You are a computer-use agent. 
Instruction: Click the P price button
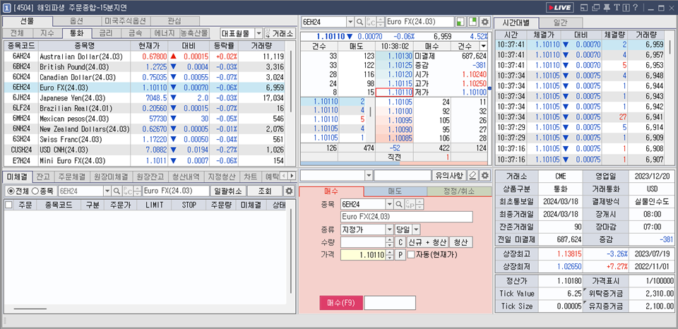(400, 255)
